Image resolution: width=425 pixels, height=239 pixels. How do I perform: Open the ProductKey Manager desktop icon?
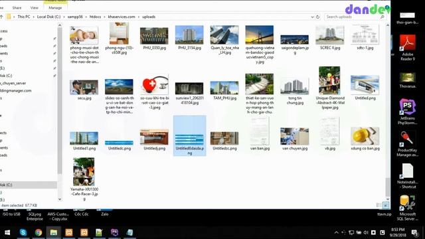tap(407, 144)
